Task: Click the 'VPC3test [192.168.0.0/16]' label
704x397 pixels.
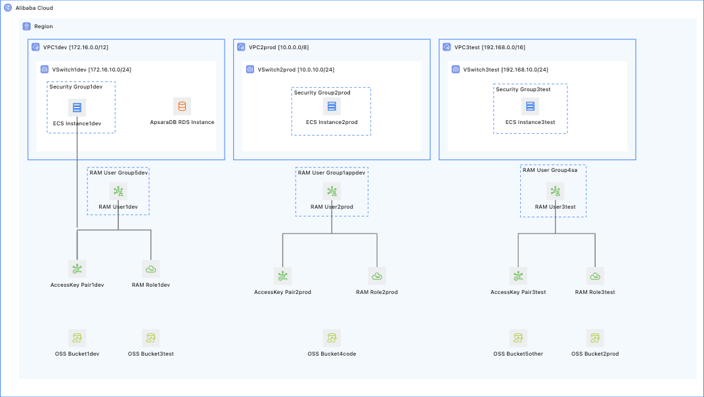Action: tap(490, 47)
